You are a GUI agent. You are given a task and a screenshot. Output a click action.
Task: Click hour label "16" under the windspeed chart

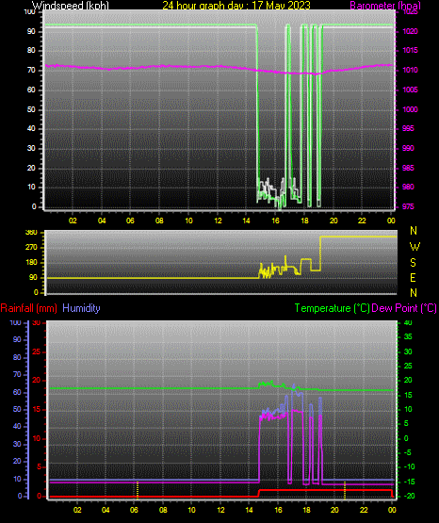click(x=276, y=221)
